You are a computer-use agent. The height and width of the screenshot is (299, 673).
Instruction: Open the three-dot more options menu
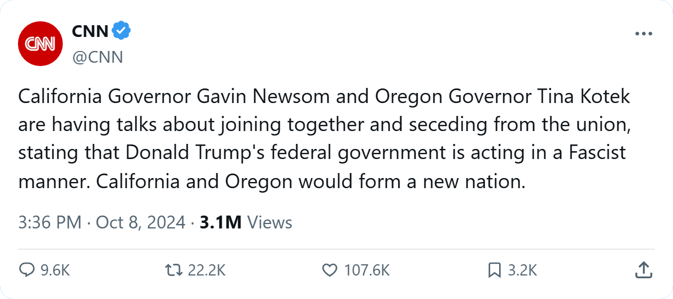pos(644,34)
